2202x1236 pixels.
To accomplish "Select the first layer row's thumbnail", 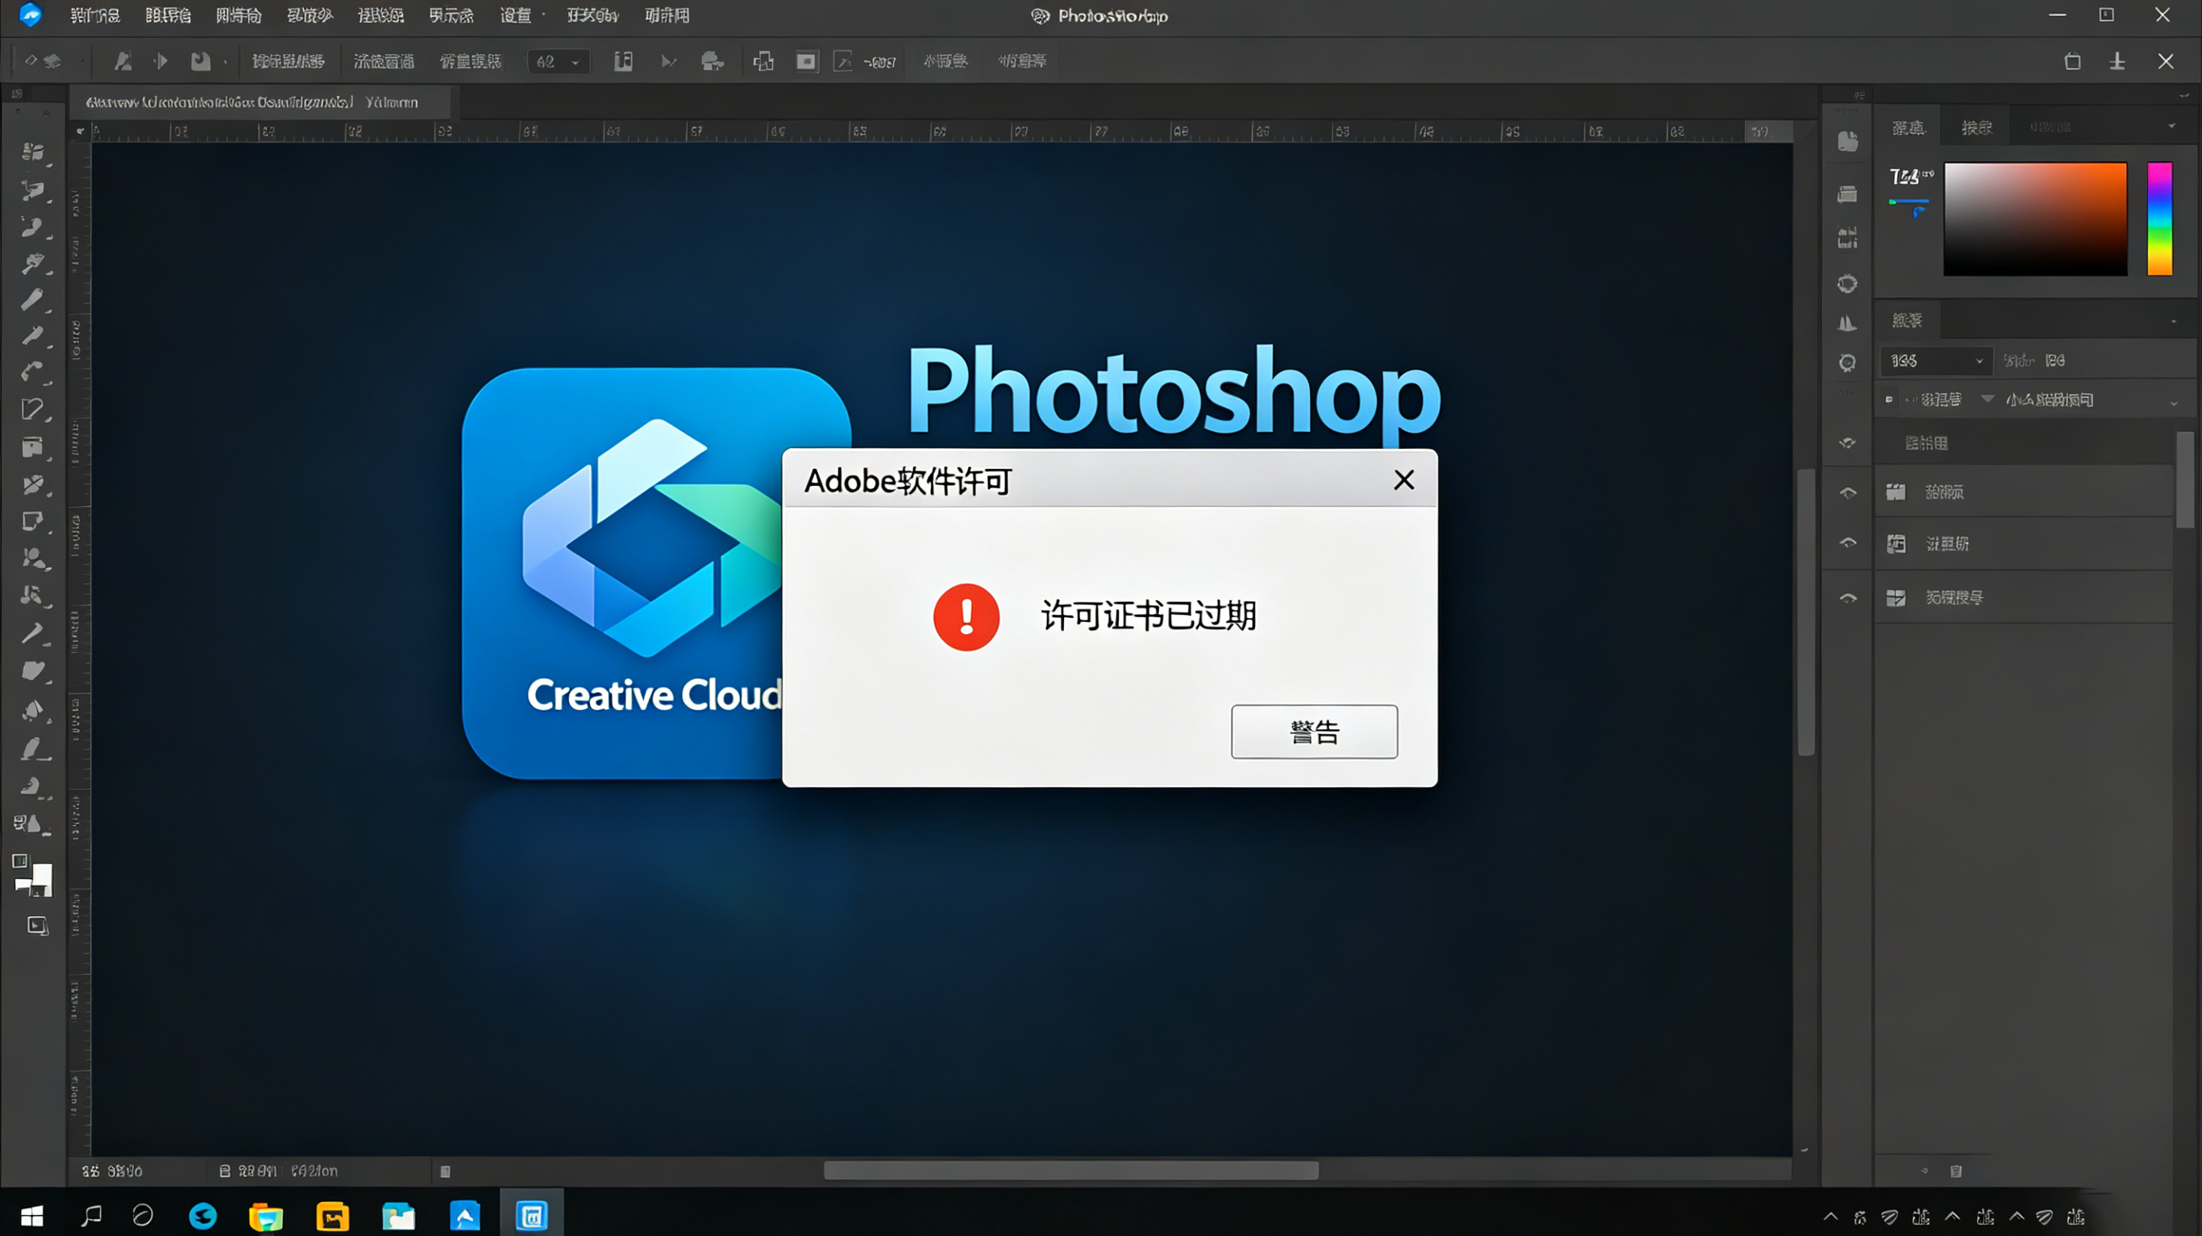I will [1895, 491].
